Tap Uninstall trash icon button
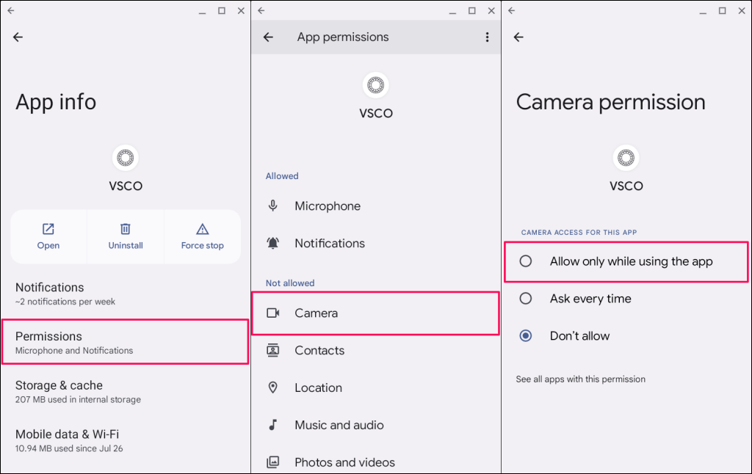752x474 pixels. (x=125, y=237)
